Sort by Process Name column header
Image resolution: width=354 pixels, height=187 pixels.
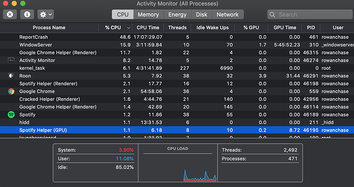(49, 28)
